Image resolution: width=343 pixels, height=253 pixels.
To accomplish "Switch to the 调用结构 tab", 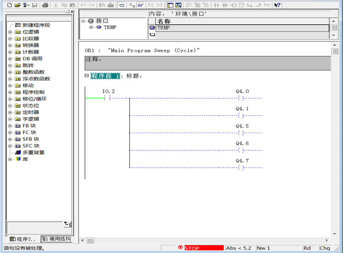I will [x=57, y=239].
